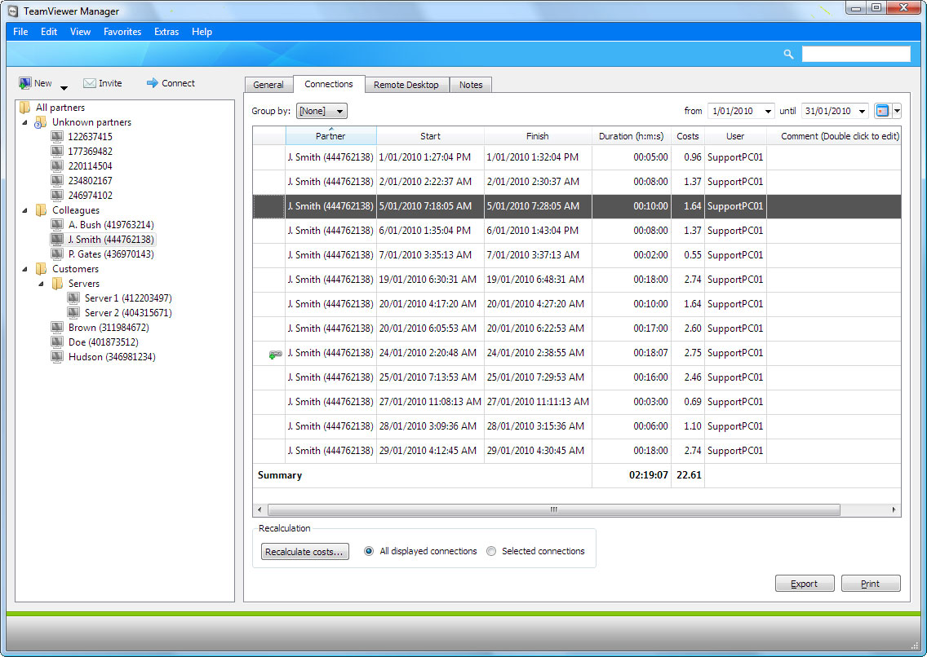927x657 pixels.
Task: Select the 29/01/2010 4:12:45 AM connection row
Action: click(x=576, y=451)
